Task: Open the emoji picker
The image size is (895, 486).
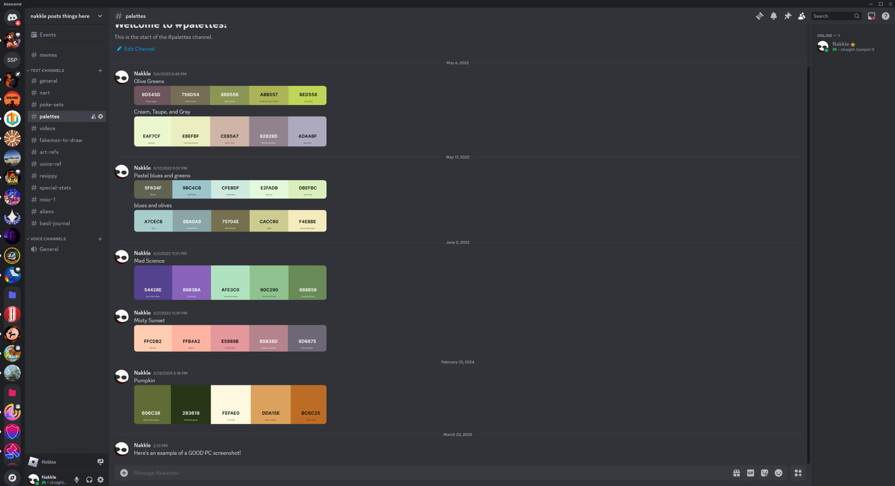Action: tap(778, 473)
